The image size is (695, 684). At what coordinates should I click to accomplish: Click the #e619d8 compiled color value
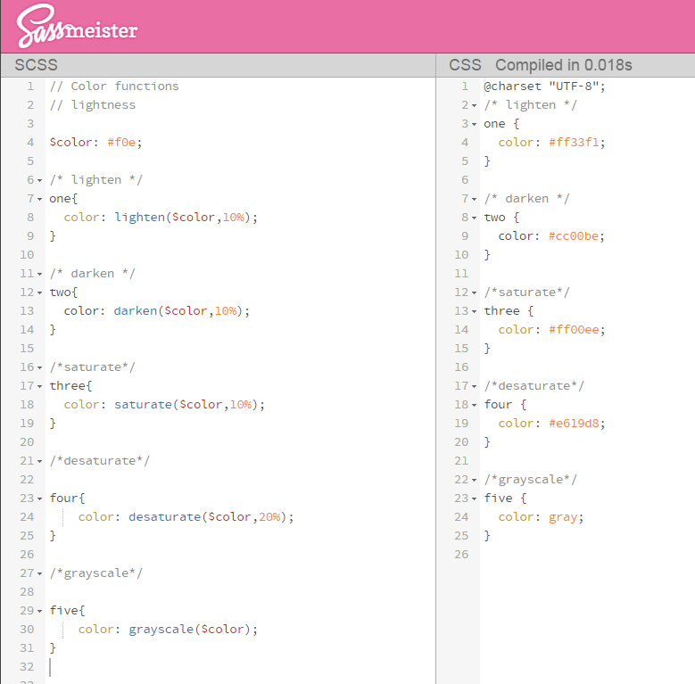click(x=574, y=424)
